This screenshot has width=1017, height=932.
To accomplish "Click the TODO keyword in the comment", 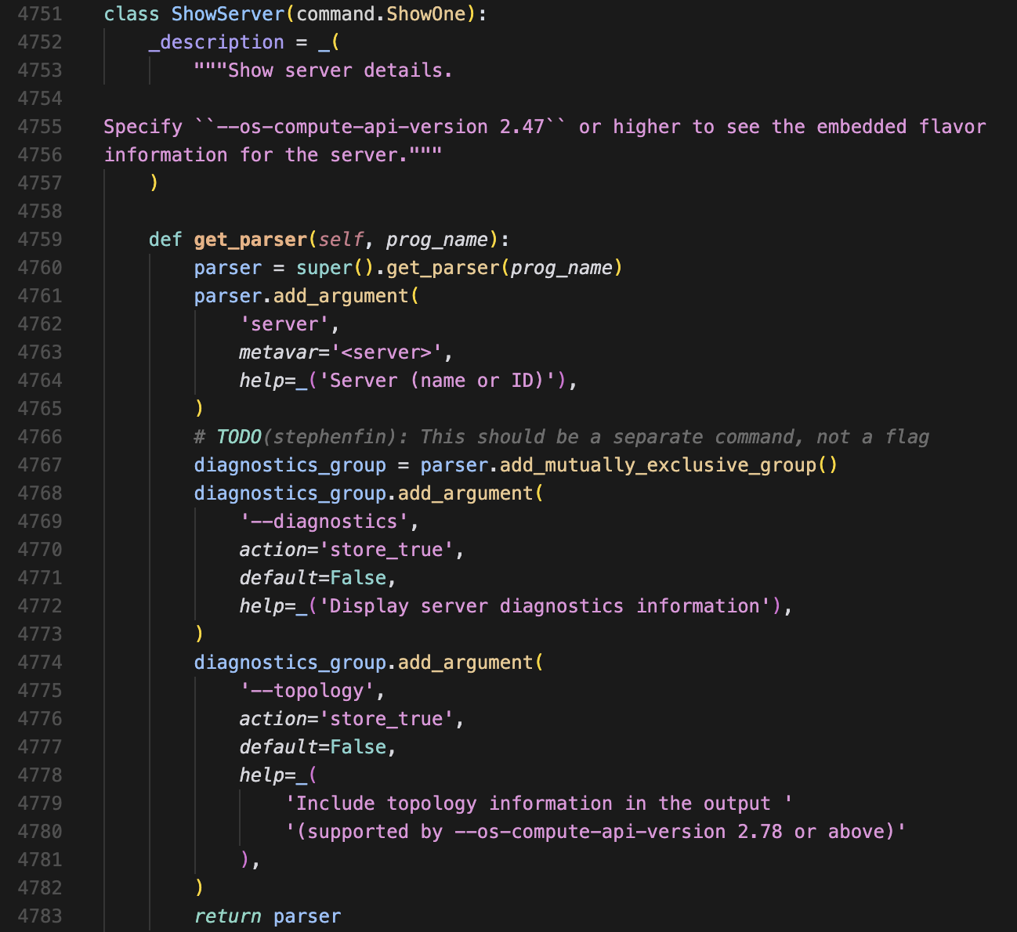I will [x=239, y=437].
